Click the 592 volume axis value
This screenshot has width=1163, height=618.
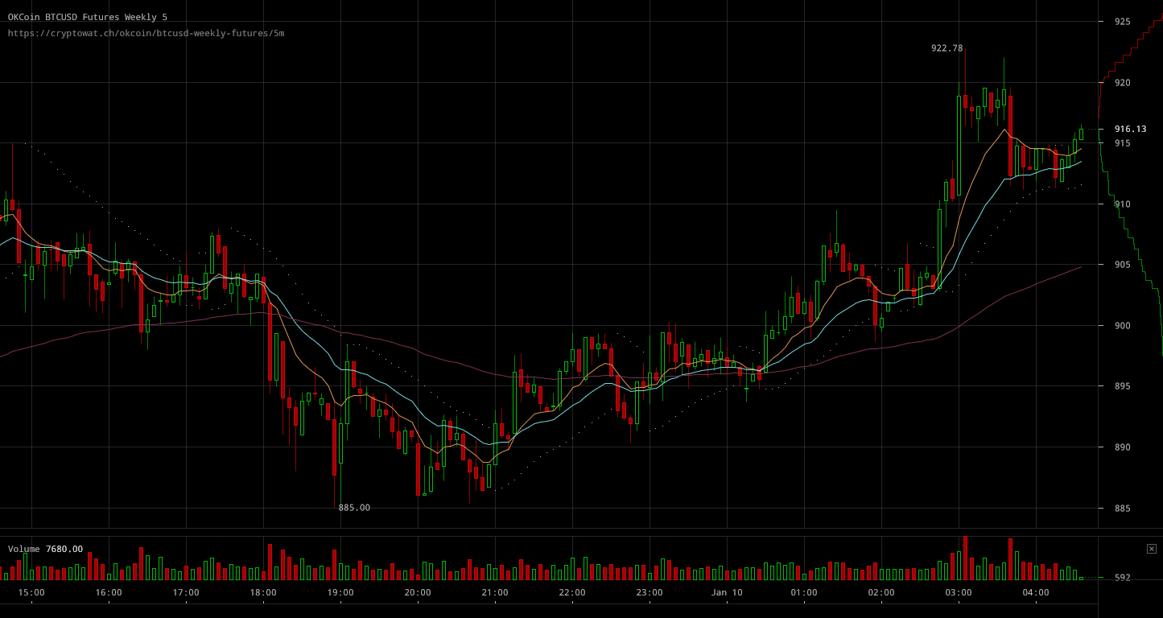(x=1122, y=577)
